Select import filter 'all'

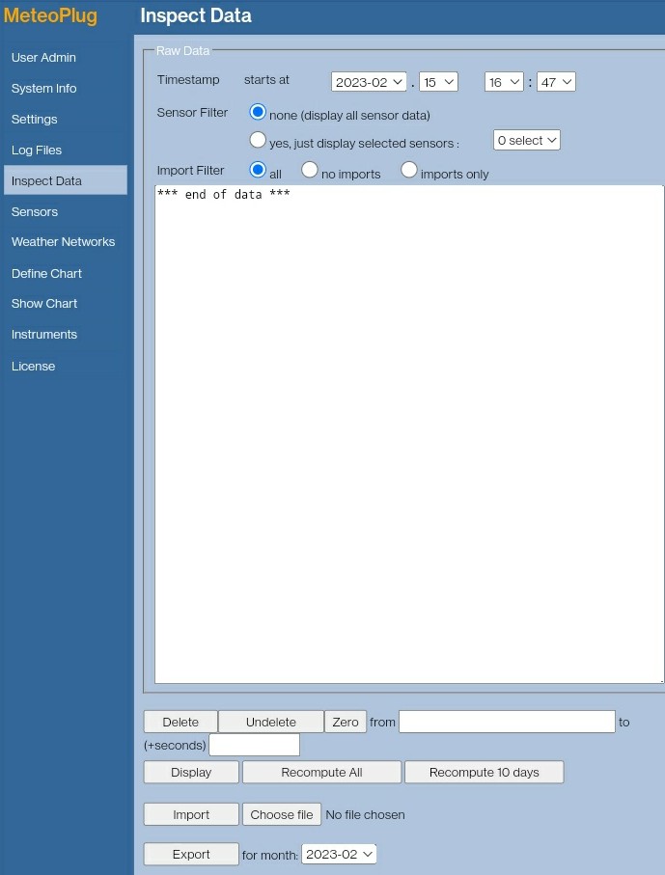click(x=258, y=170)
